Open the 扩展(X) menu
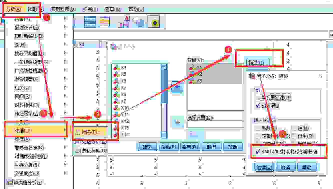This screenshot has width=333, height=189. tap(90, 9)
